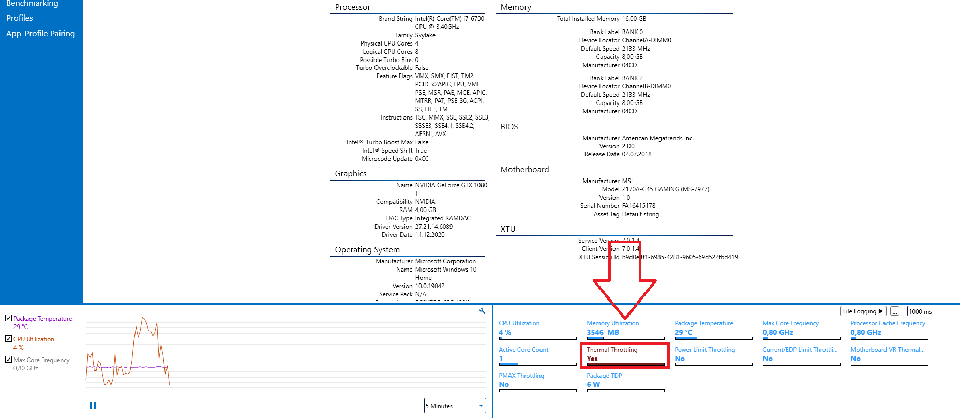Select the Max Core Frequency monitor tile
This screenshot has width=960, height=418.
tap(801, 330)
